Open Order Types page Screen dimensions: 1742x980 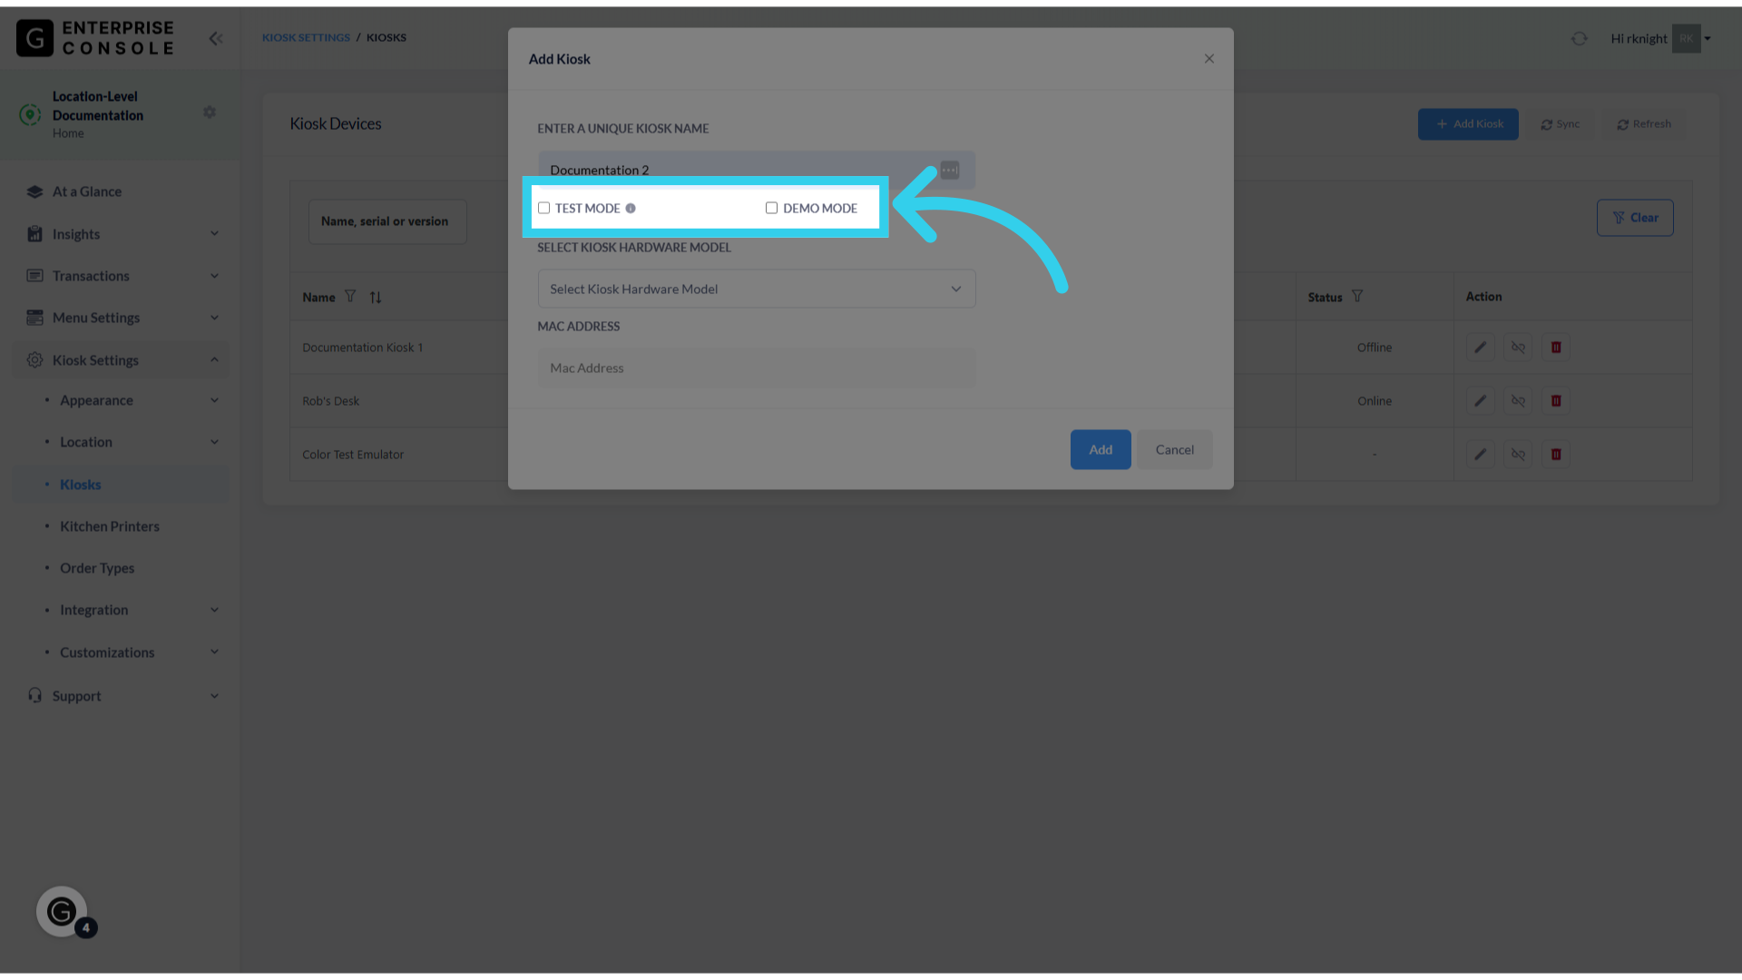tap(97, 568)
